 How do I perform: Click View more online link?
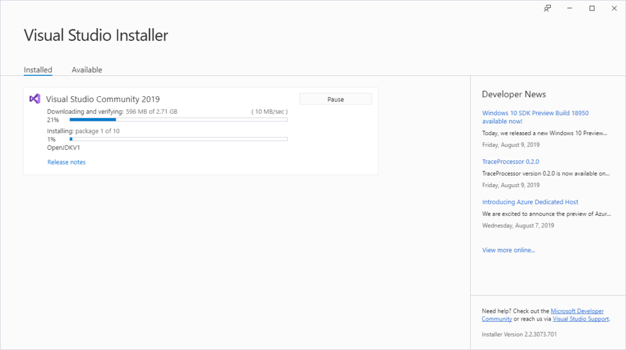coord(508,250)
